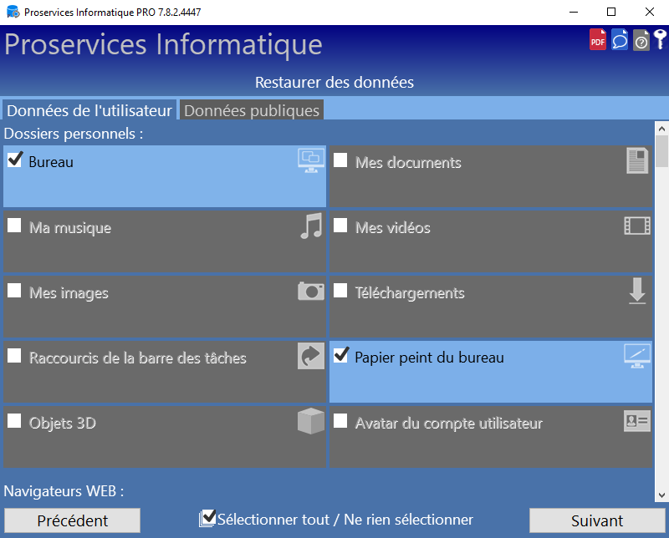Click the Mes images label
Image resolution: width=669 pixels, height=538 pixels.
[x=69, y=293]
